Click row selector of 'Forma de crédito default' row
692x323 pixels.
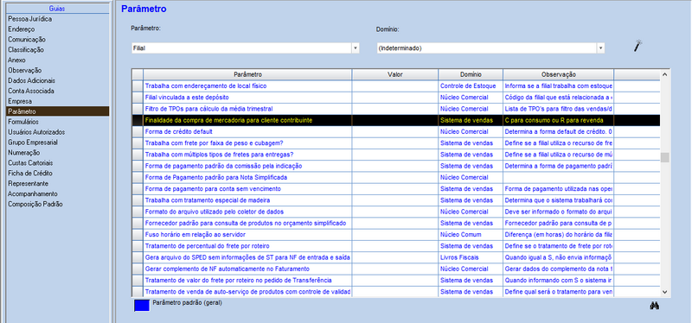[138, 132]
